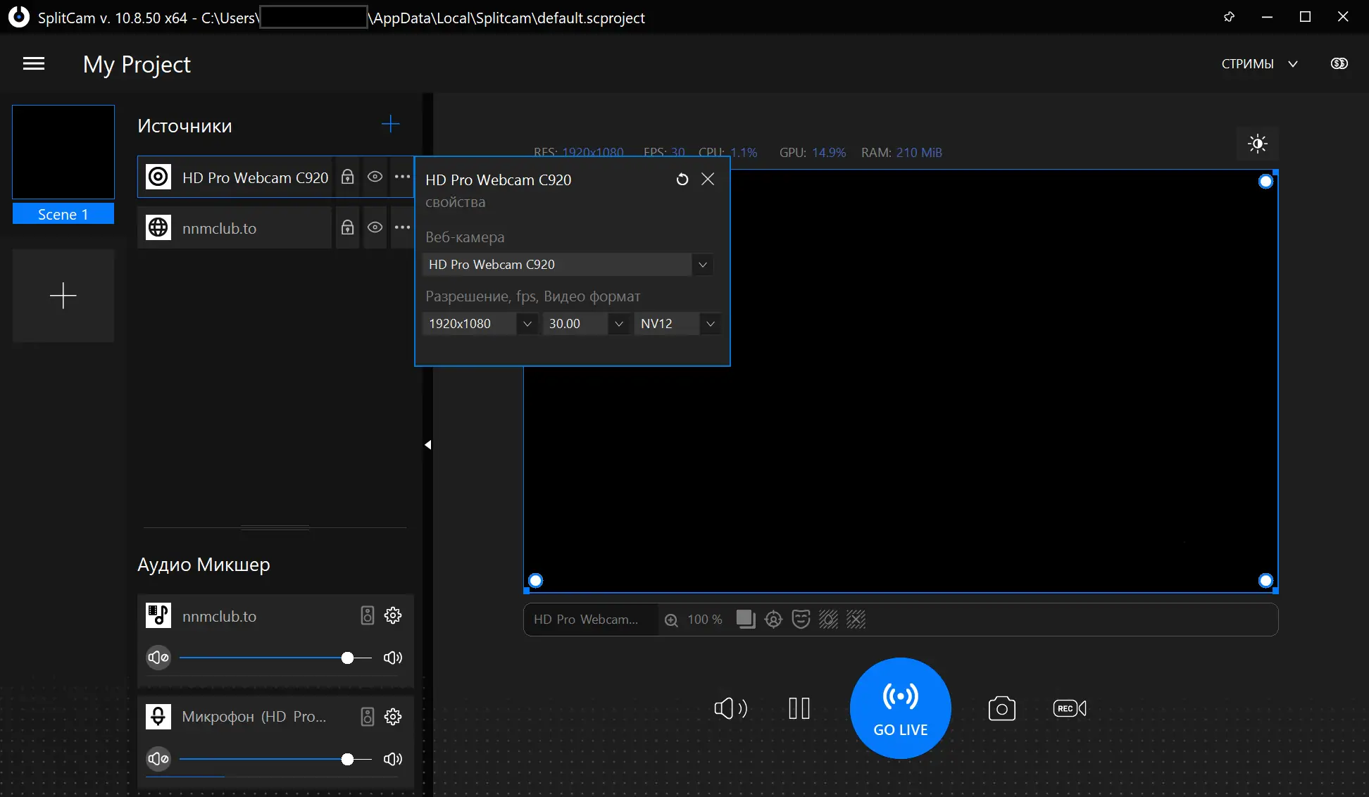Open brightness settings sun icon
The width and height of the screenshot is (1369, 797).
[1257, 144]
